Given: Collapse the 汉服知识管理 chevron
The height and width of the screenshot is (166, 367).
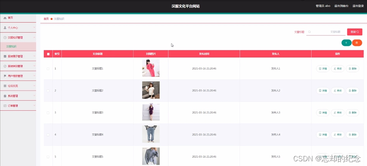Looking at the screenshot, I should point(34,37).
